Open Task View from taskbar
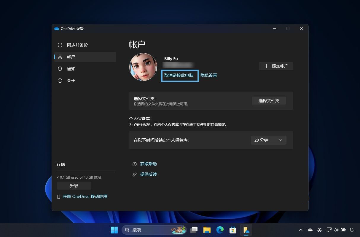Viewport: 360px width, 237px height. [194, 230]
